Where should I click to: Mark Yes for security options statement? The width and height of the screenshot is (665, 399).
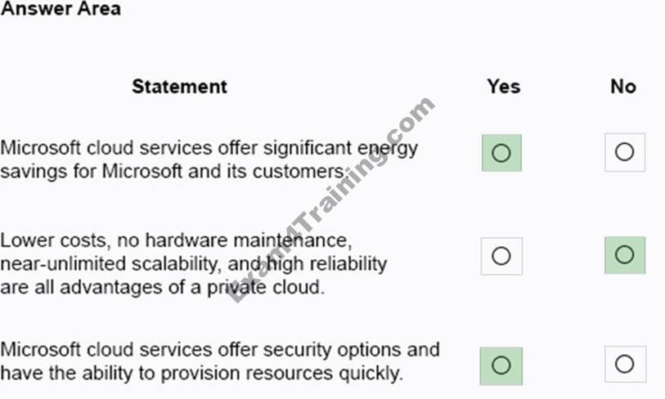click(x=501, y=366)
